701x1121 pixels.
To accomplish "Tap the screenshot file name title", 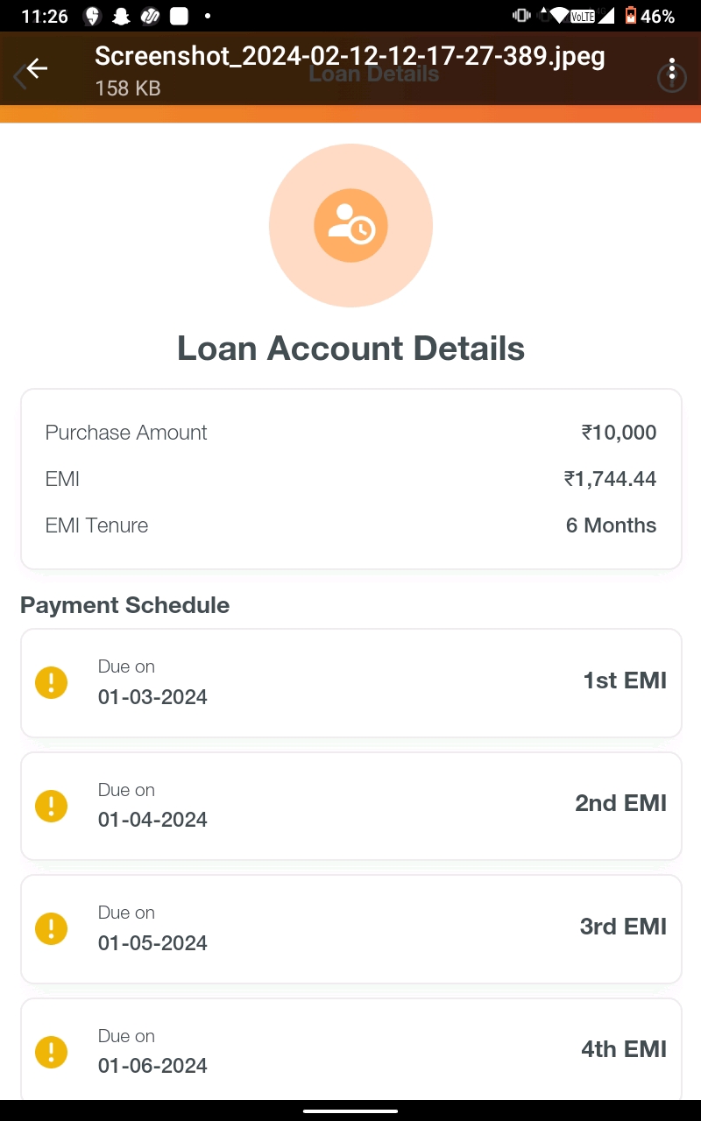I will pyautogui.click(x=350, y=56).
